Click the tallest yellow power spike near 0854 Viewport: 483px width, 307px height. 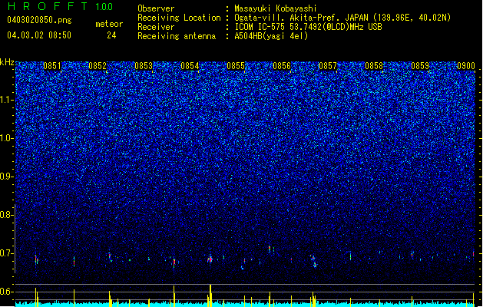[210, 294]
